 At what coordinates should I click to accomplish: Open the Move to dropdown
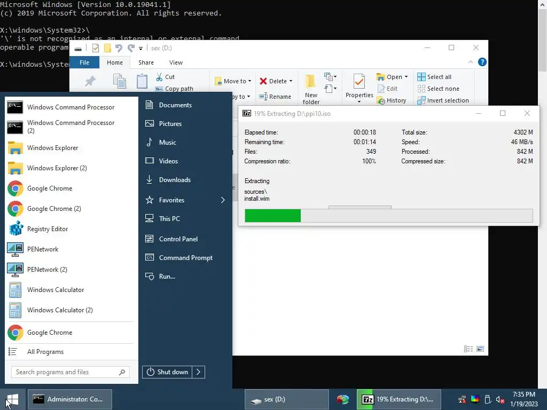pyautogui.click(x=233, y=81)
